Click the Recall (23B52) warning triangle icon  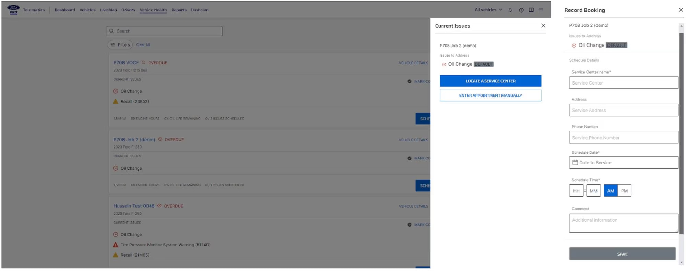point(116,101)
